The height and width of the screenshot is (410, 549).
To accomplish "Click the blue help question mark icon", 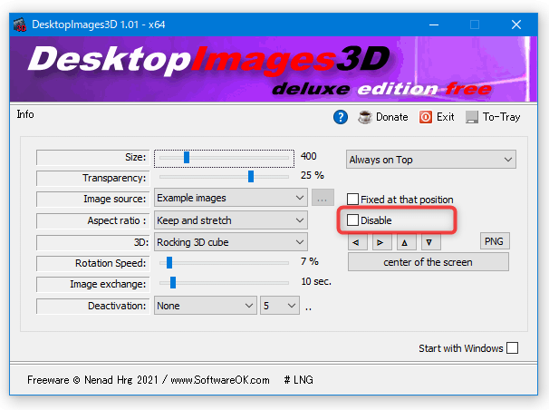I will (341, 117).
